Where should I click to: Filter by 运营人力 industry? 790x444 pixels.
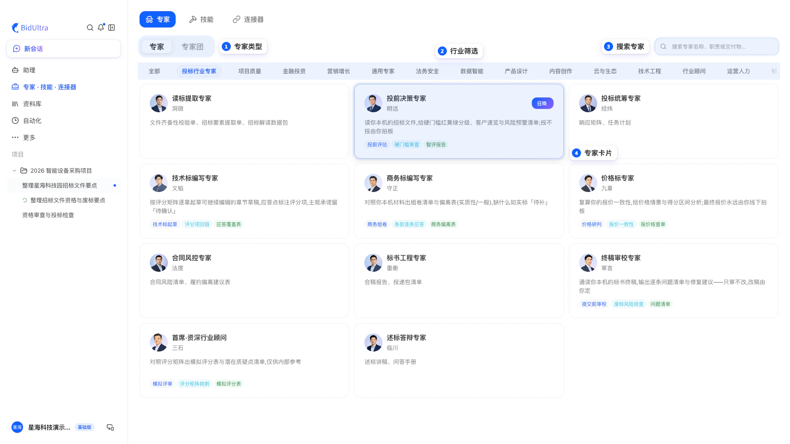coord(739,71)
